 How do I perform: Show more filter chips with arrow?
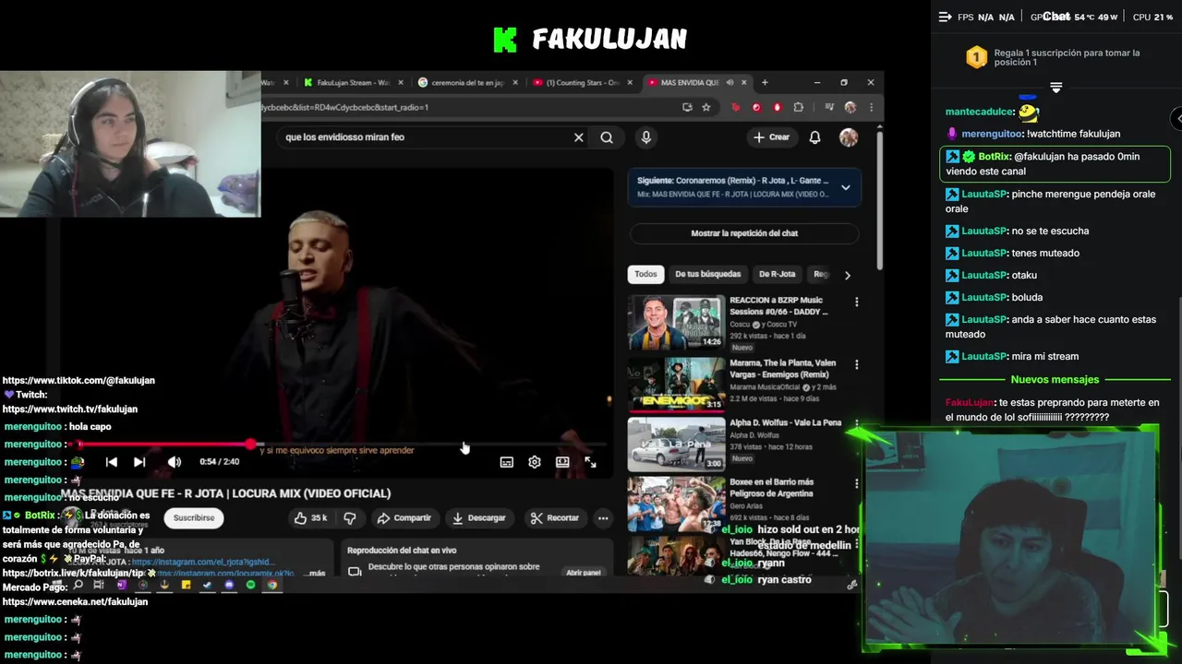[x=847, y=275]
